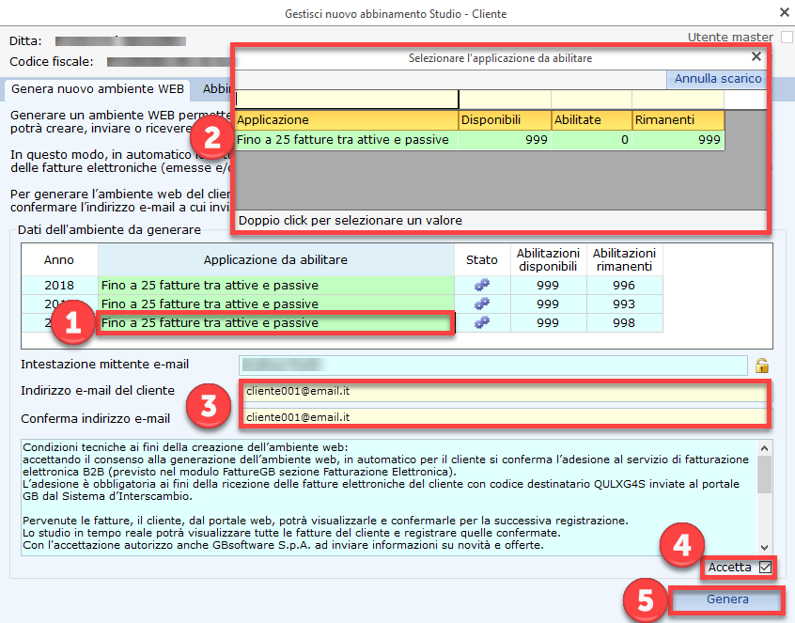795x623 pixels.
Task: Click the Rimanenti value 999 in the popup row
Action: [678, 140]
